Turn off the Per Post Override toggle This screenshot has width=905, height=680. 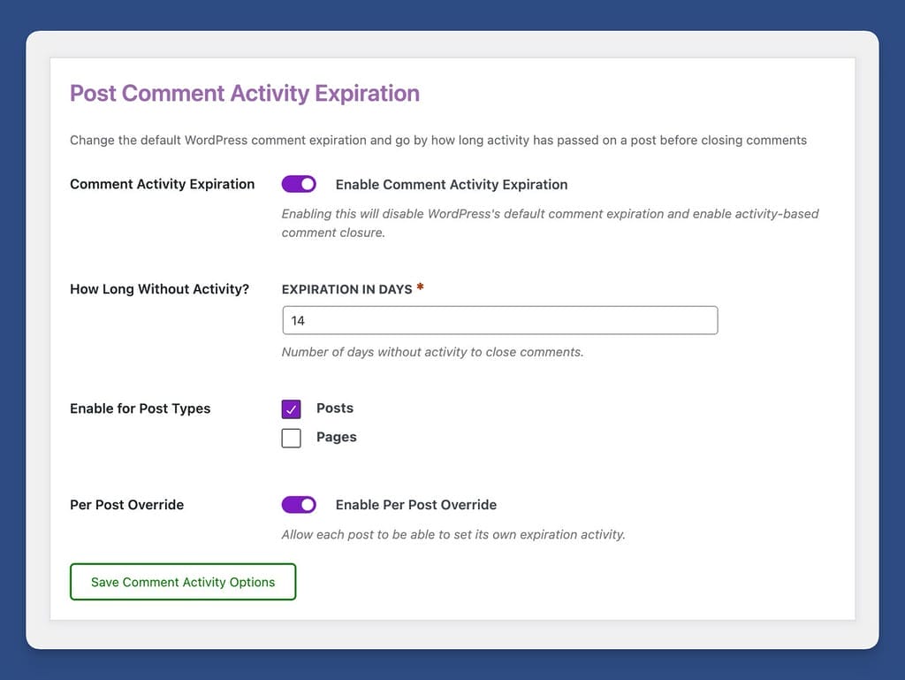coord(299,504)
